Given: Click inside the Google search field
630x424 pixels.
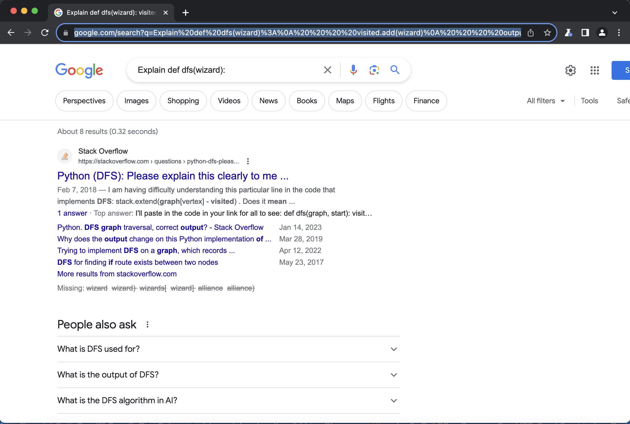Looking at the screenshot, I should pos(227,70).
